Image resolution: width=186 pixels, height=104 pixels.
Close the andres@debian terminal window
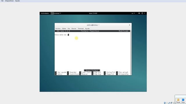click(130, 25)
